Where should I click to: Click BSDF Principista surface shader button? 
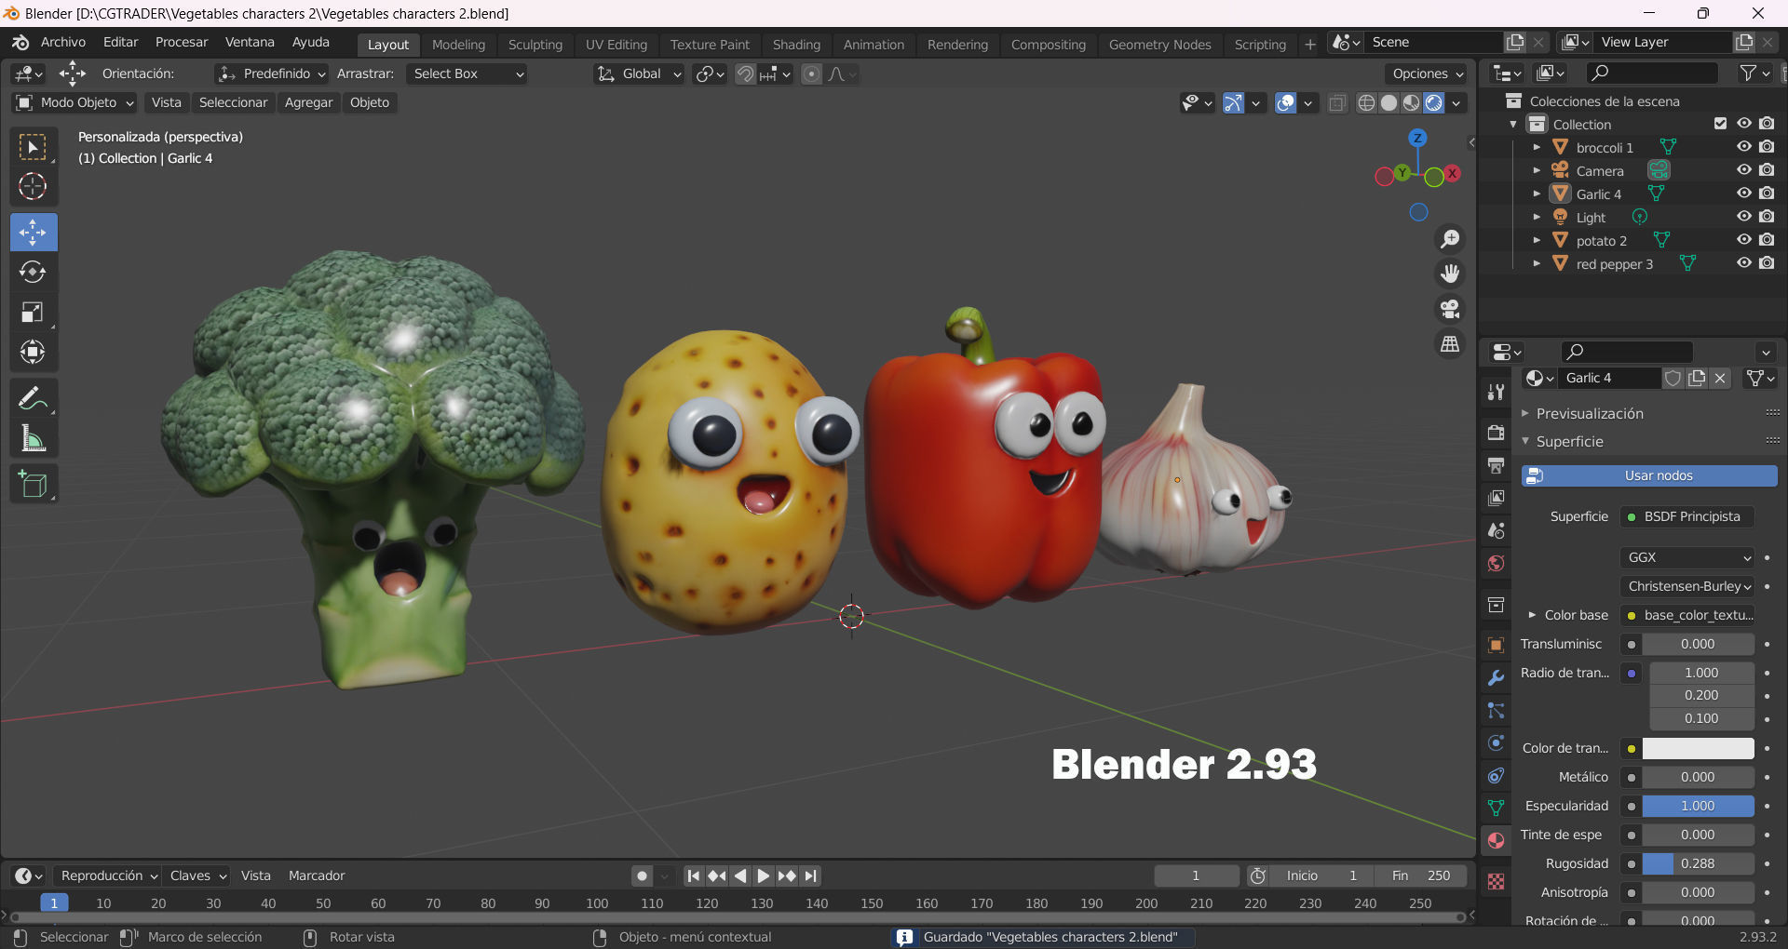tap(1687, 516)
